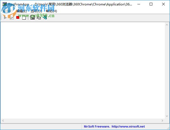The height and width of the screenshot is (130, 170).
Task: Open the http://www.nirsoft.net link
Action: (128, 126)
